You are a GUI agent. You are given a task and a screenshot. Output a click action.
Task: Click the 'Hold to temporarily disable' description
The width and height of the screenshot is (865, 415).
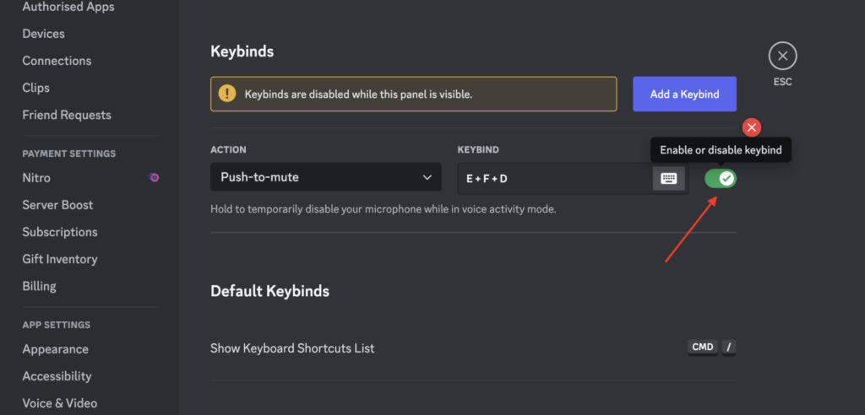pyautogui.click(x=384, y=209)
